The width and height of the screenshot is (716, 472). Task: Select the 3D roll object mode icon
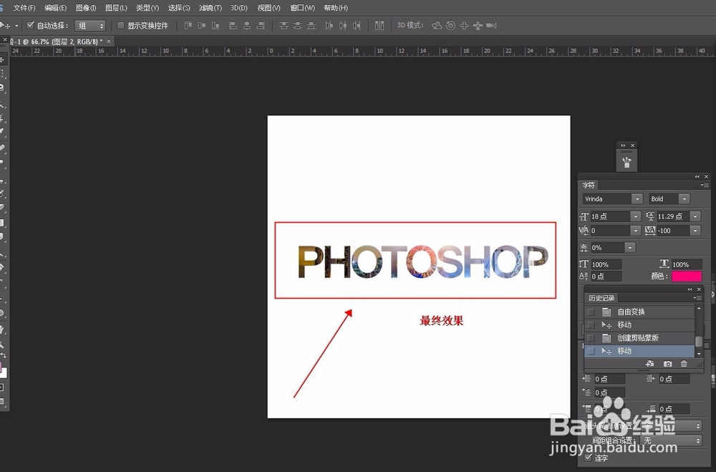[450, 26]
